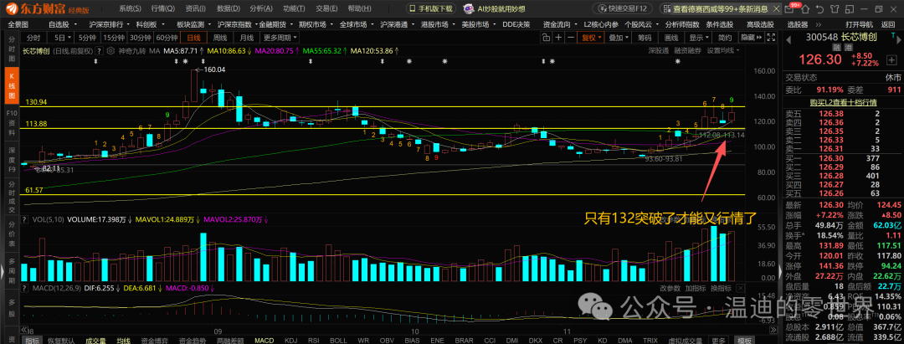Viewport: 904px width, 344px height.
Task: Open the 分析(A) menu
Action: click(262, 8)
